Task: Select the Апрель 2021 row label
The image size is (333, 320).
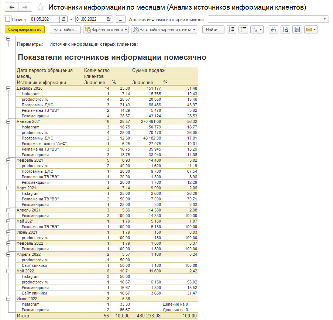Action: [x=28, y=210]
